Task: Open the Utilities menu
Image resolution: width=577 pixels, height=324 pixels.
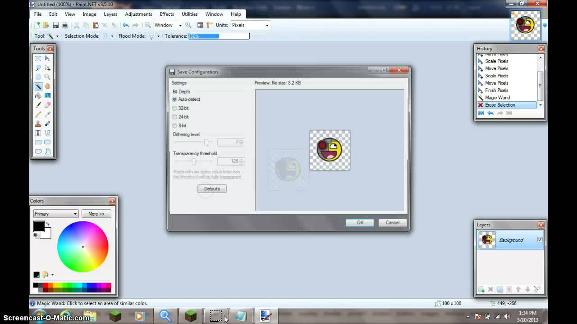Action: pos(189,14)
